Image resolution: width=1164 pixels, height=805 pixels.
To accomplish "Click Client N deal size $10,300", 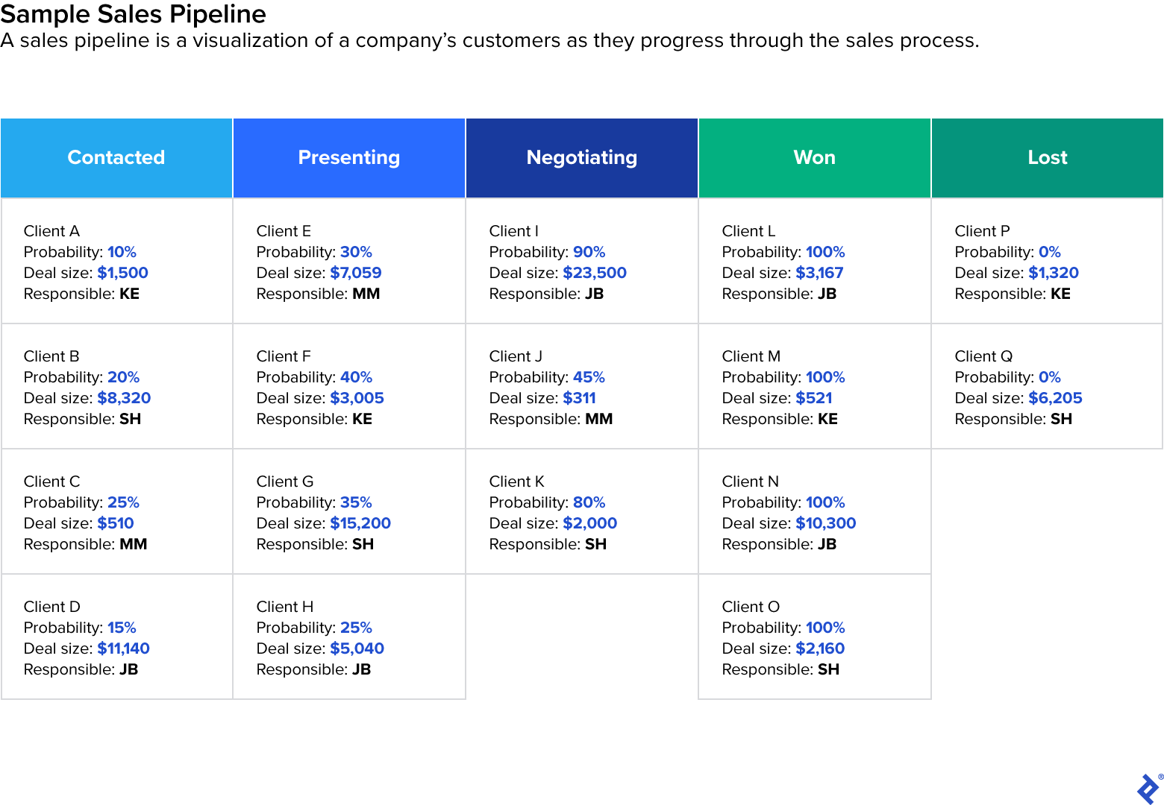I will click(x=825, y=523).
